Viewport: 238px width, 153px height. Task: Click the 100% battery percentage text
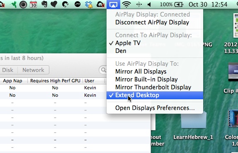166,5
